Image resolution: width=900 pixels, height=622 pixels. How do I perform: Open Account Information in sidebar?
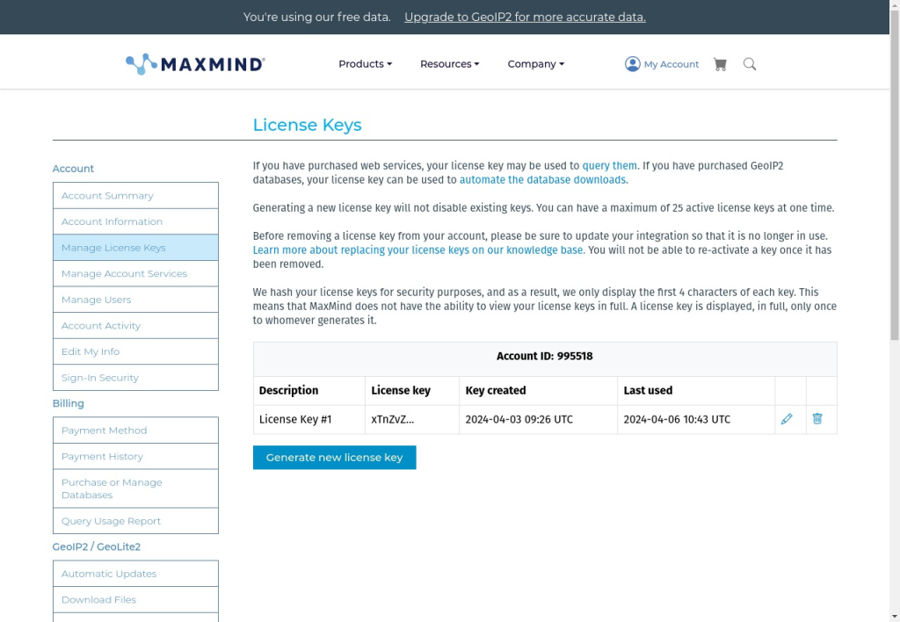coord(135,221)
